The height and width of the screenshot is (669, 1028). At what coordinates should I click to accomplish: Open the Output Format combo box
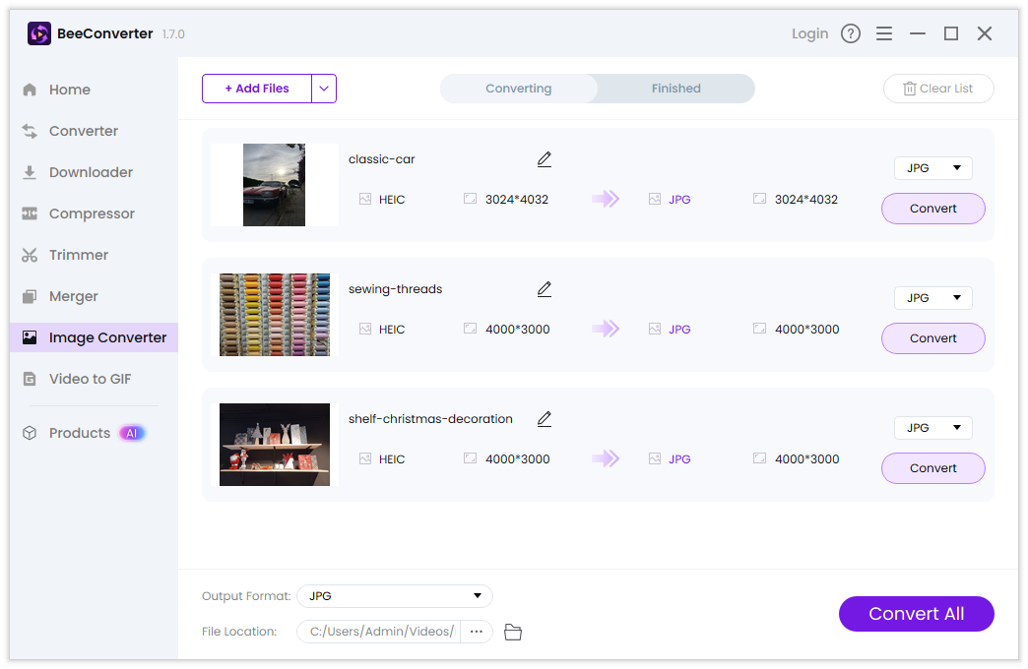click(x=394, y=596)
